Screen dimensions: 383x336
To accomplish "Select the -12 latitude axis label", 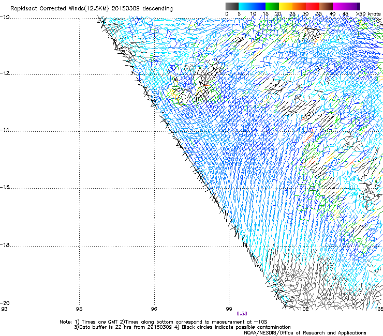I will tap(5, 73).
